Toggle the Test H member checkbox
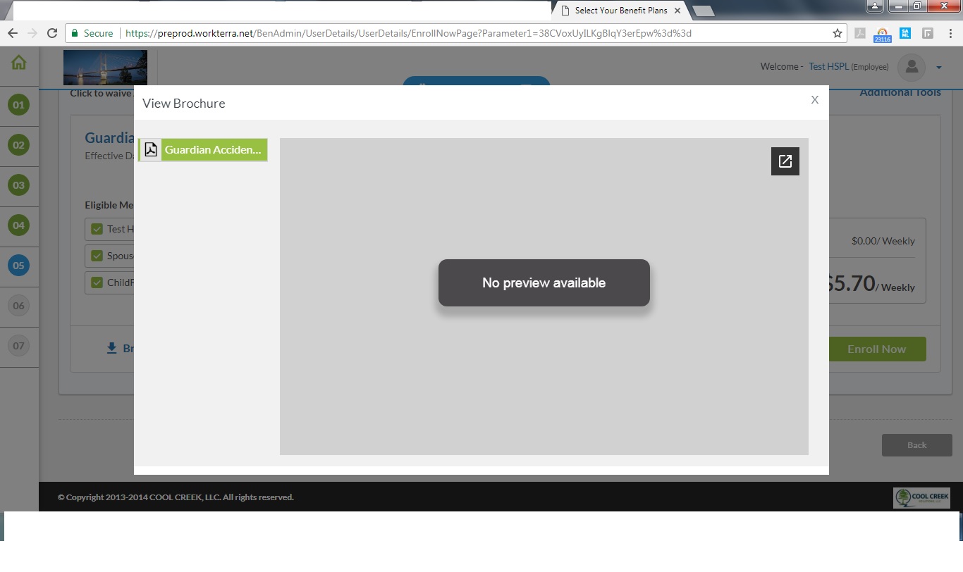This screenshot has width=963, height=572. tap(97, 229)
